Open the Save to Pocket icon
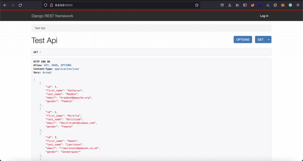Screen dimensions: 303x161 pyautogui.click(x=222, y=5)
